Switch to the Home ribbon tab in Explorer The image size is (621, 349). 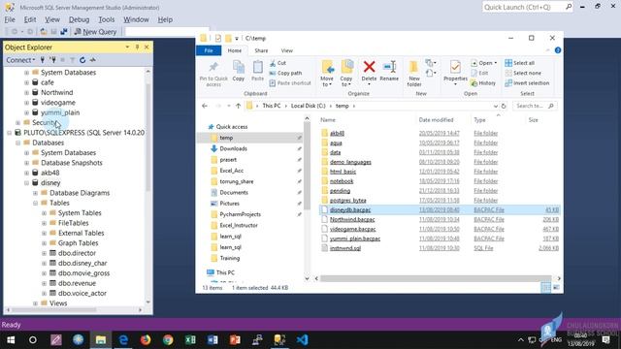coord(234,50)
